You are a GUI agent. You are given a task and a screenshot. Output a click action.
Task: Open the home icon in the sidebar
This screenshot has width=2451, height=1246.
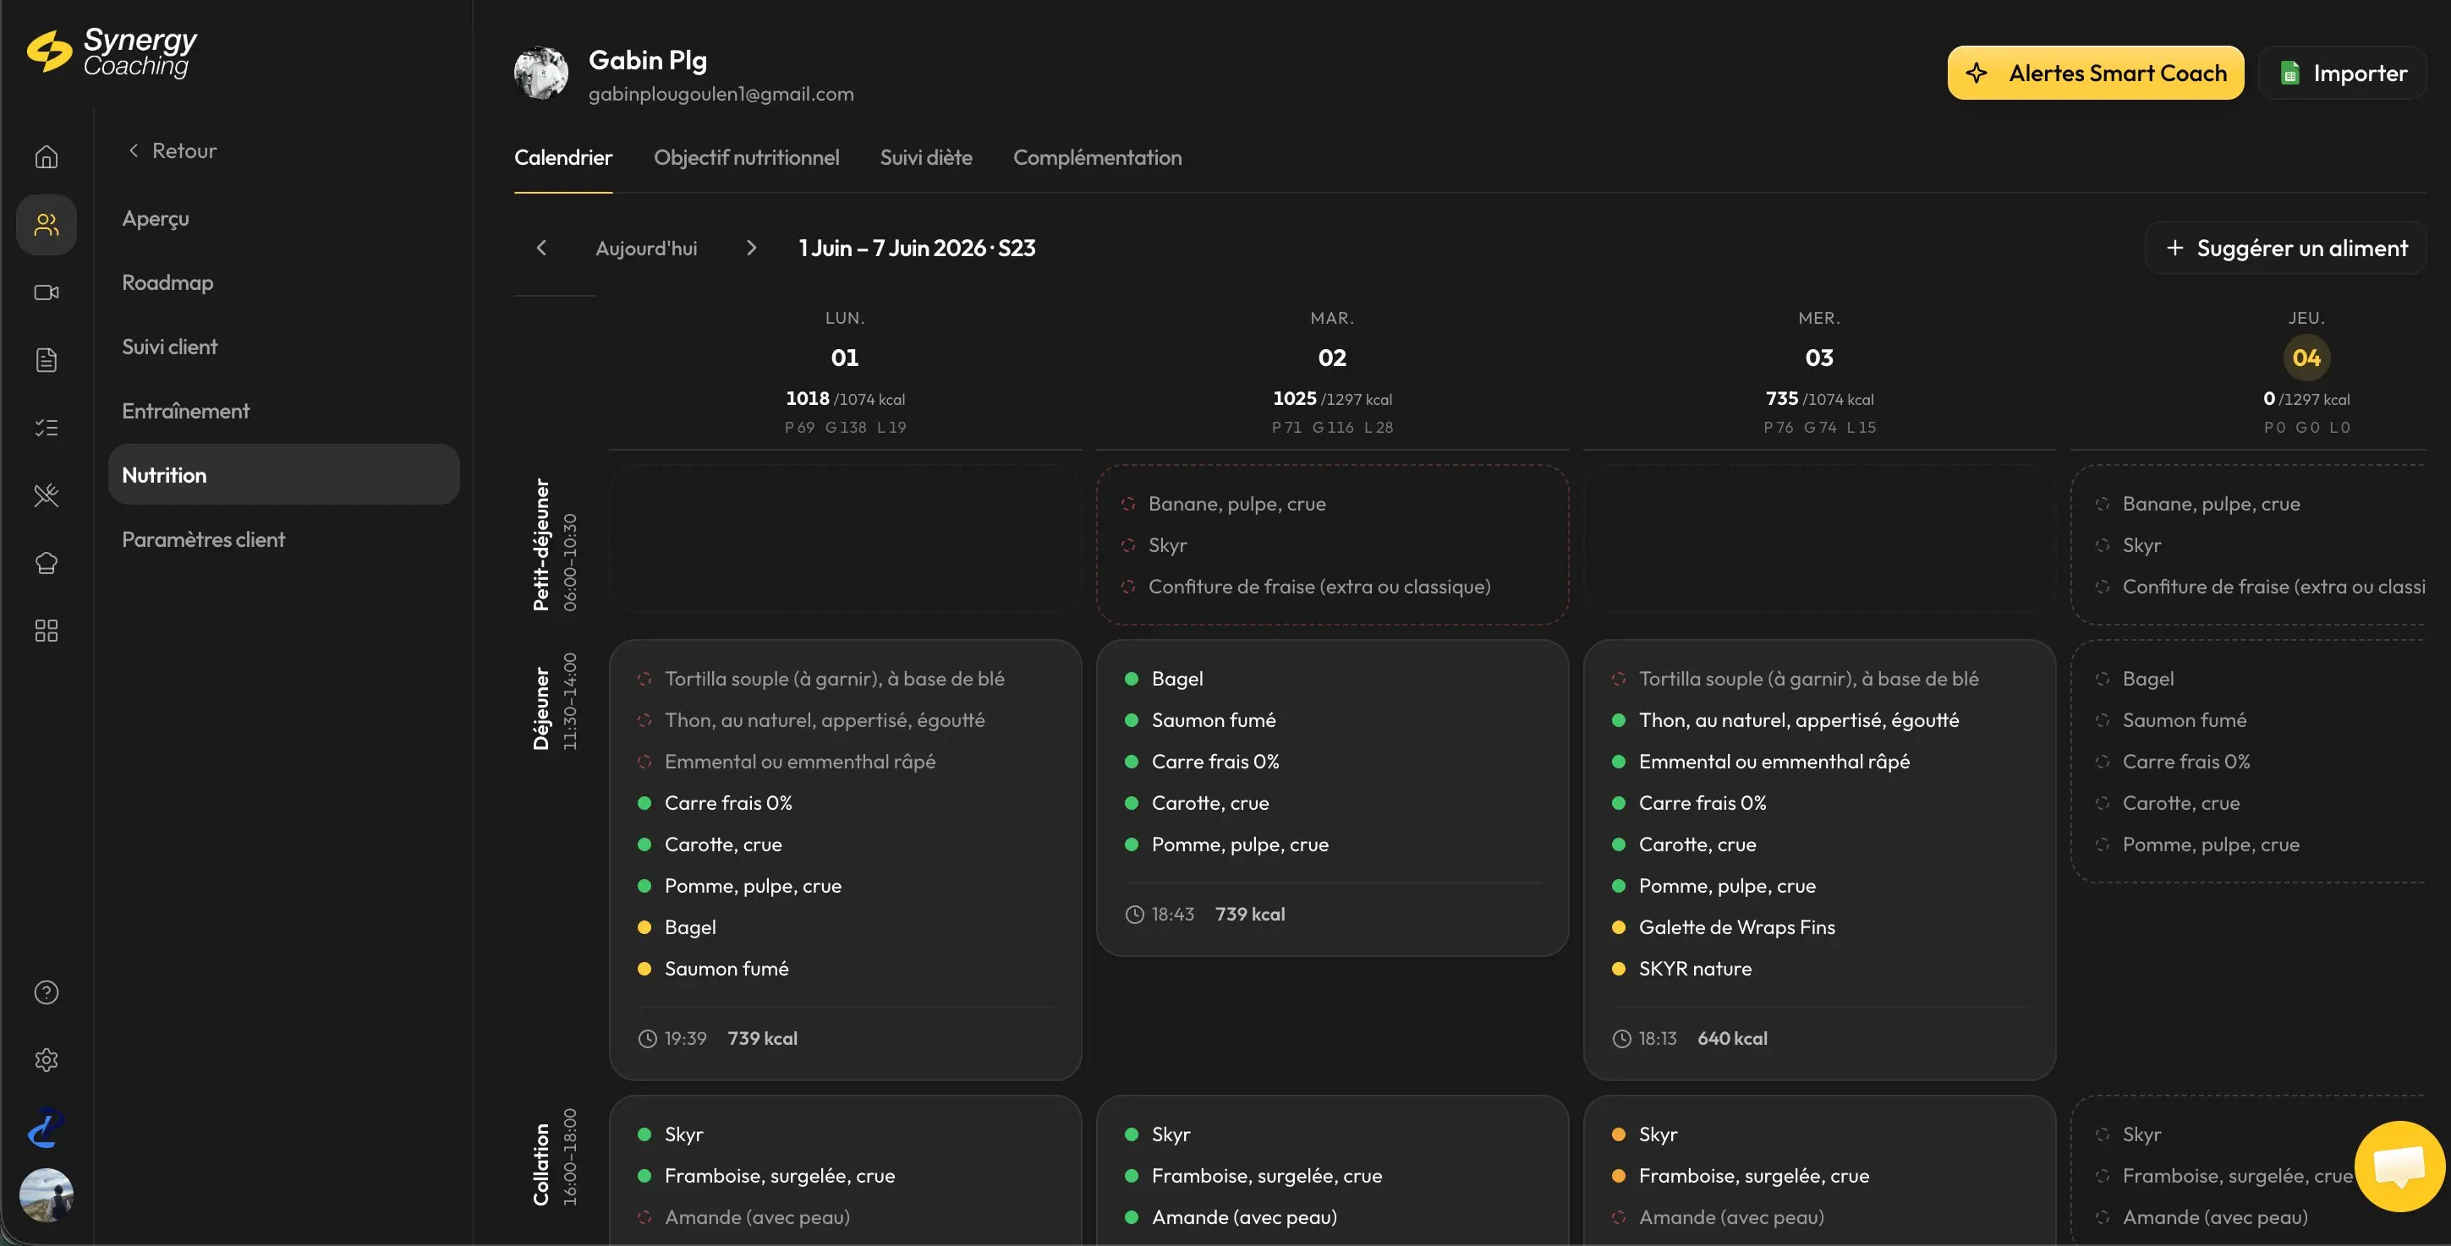(x=46, y=157)
